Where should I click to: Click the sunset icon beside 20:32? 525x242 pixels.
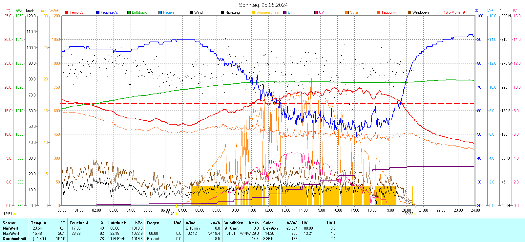415,214
